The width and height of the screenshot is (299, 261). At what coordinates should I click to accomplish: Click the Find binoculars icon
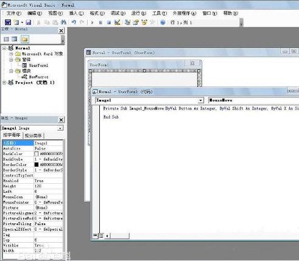coord(63,22)
